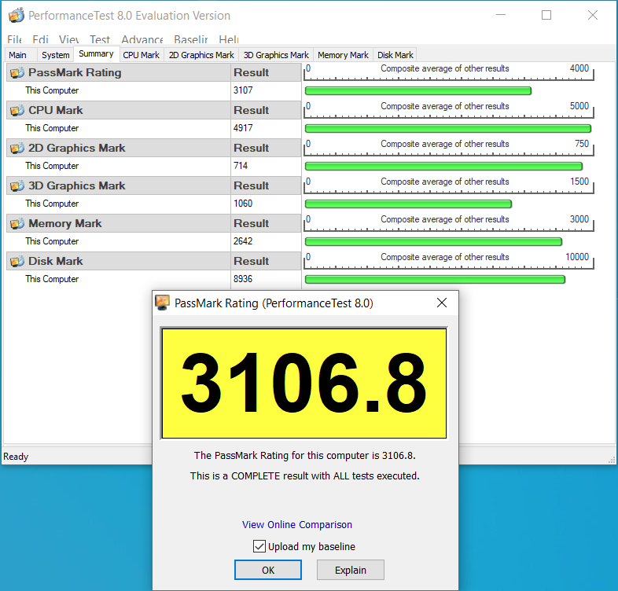This screenshot has width=618, height=591.
Task: Click the 3D Graphics Mark section icon
Action: pyautogui.click(x=17, y=186)
